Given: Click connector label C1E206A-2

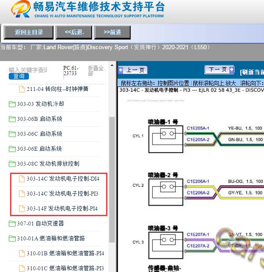Looking at the screenshot, I should 198,193.
